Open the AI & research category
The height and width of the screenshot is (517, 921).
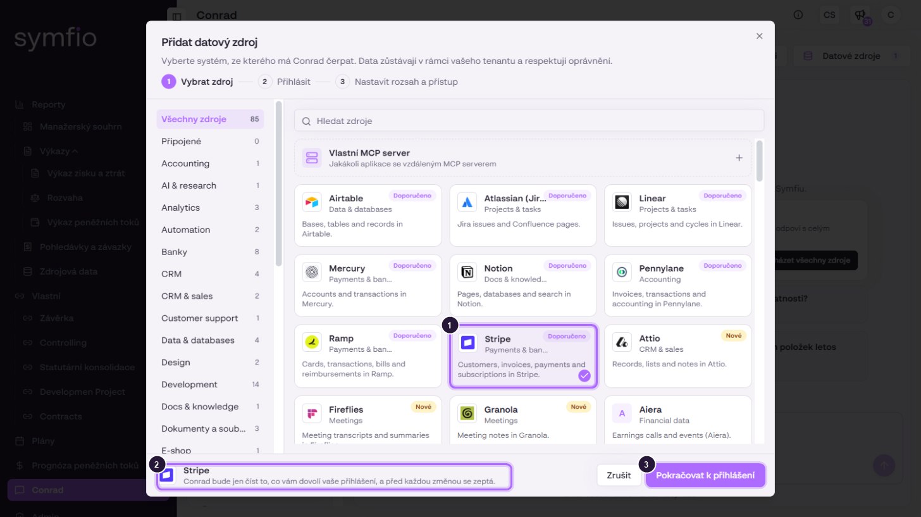pyautogui.click(x=210, y=185)
